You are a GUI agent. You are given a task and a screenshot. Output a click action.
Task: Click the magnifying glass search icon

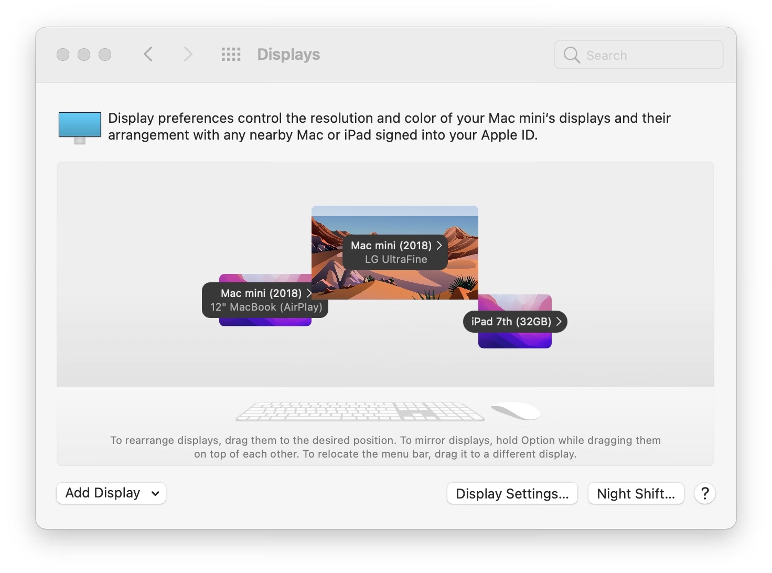tap(571, 55)
